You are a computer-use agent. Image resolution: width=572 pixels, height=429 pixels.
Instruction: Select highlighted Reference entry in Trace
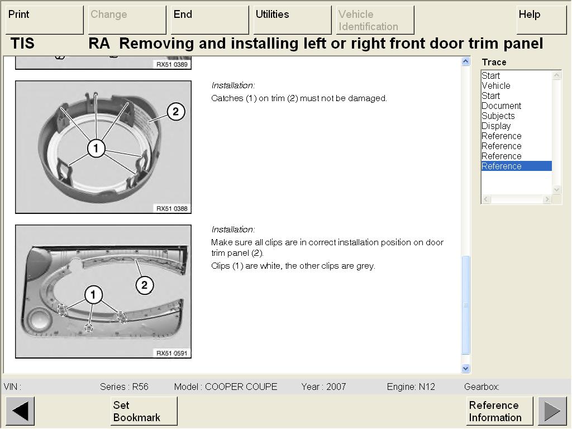pos(502,166)
